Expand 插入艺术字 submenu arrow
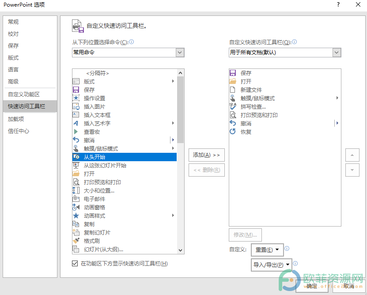The image size is (367, 295). [x=173, y=123]
